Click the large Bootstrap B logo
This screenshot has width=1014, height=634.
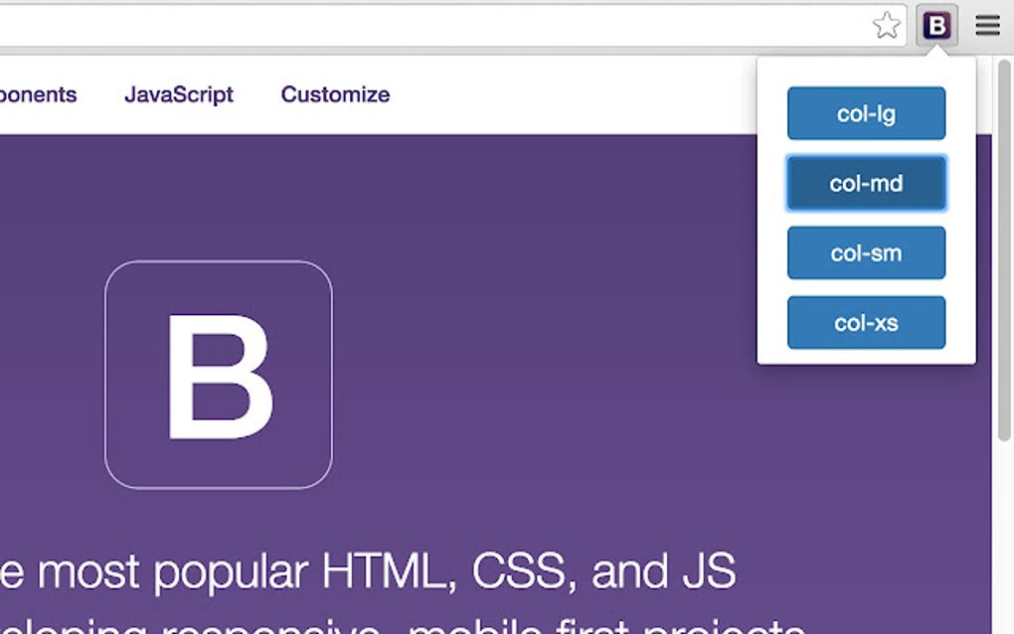pyautogui.click(x=219, y=375)
